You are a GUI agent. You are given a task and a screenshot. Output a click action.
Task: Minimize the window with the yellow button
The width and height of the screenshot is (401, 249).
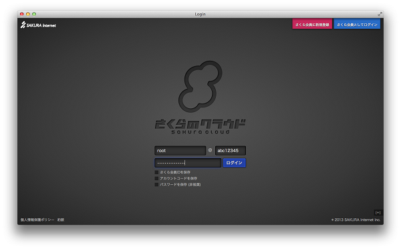[x=28, y=14]
